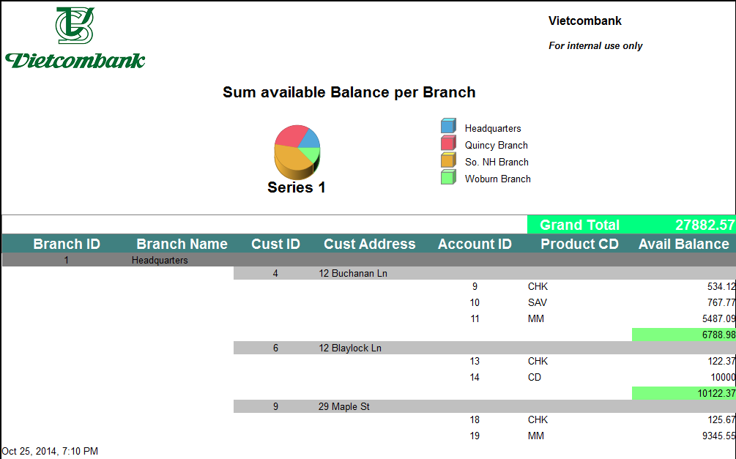Click the SAV product code for account 10
Image resolution: width=736 pixels, height=459 pixels.
(x=538, y=303)
